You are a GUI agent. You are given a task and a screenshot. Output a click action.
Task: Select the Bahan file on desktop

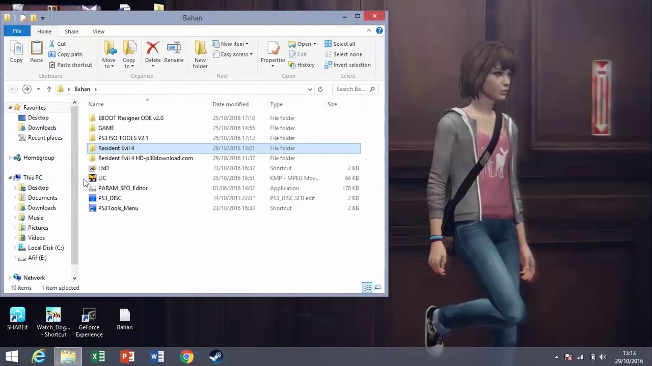pos(124,319)
